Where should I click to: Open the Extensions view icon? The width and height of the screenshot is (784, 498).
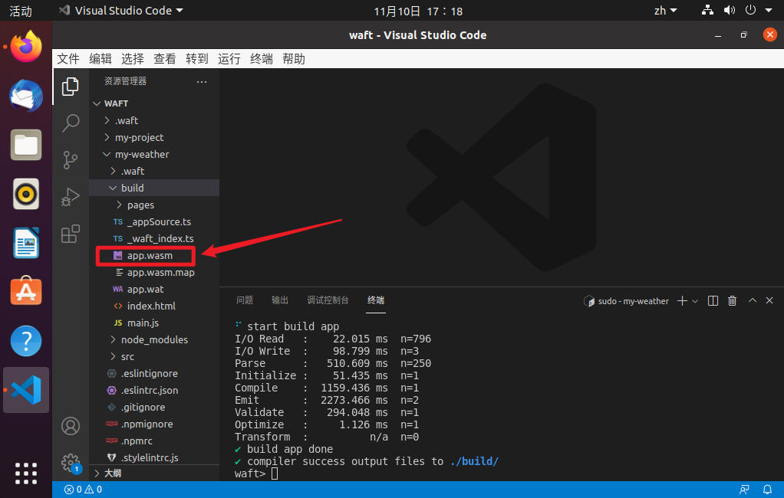tap(71, 233)
